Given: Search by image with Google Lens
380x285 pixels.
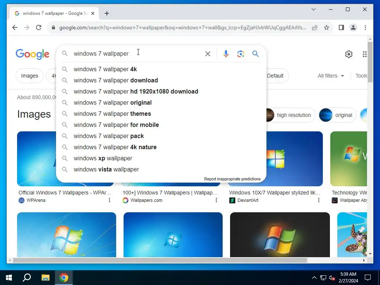Looking at the screenshot, I should (240, 54).
